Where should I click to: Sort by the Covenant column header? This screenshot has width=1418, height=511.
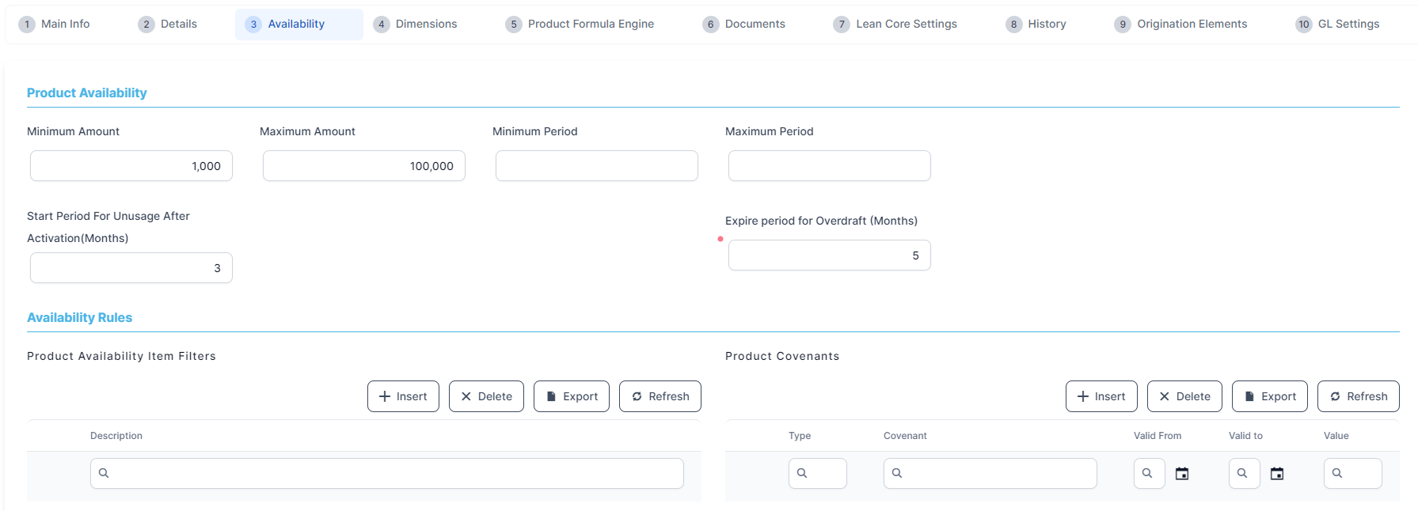point(905,436)
